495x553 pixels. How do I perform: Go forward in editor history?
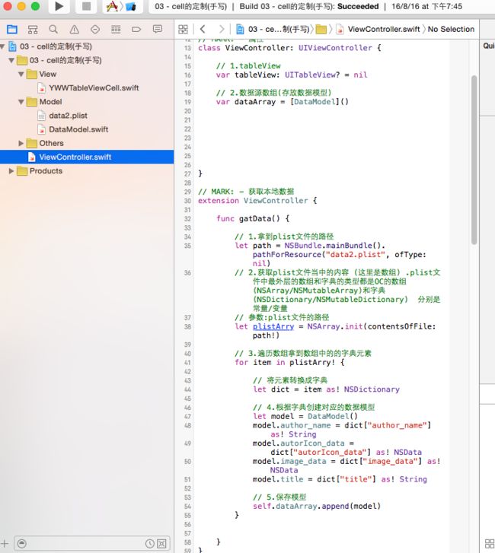click(x=222, y=29)
